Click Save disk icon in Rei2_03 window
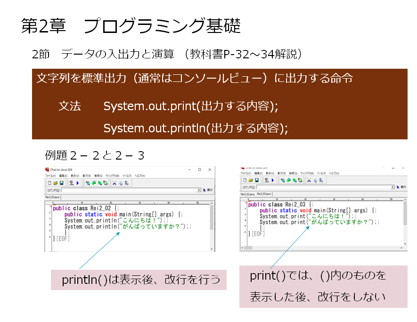The width and height of the screenshot is (417, 322). [x=257, y=180]
